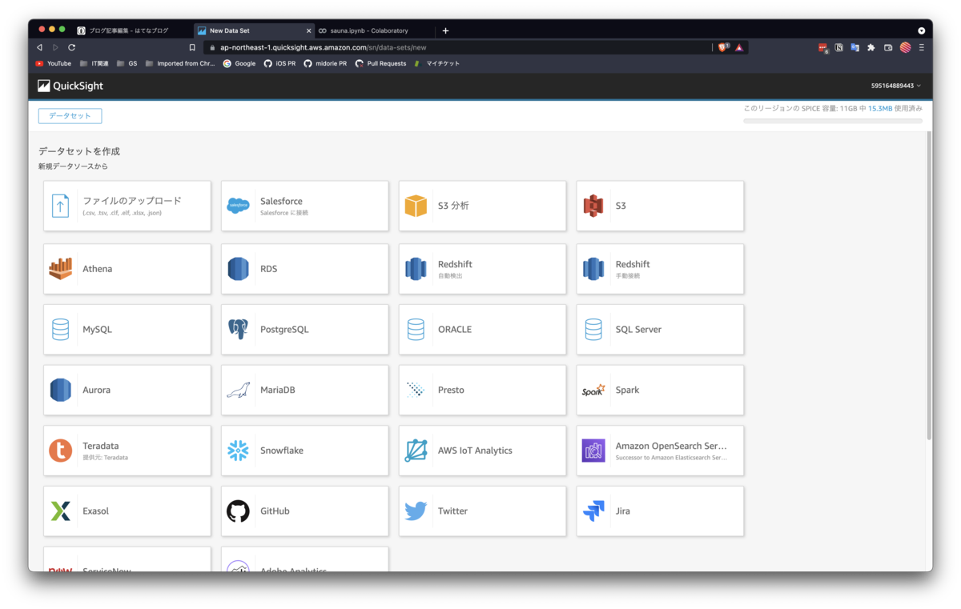The width and height of the screenshot is (961, 609).
Task: Click the red S3 bucket icon
Action: [593, 206]
